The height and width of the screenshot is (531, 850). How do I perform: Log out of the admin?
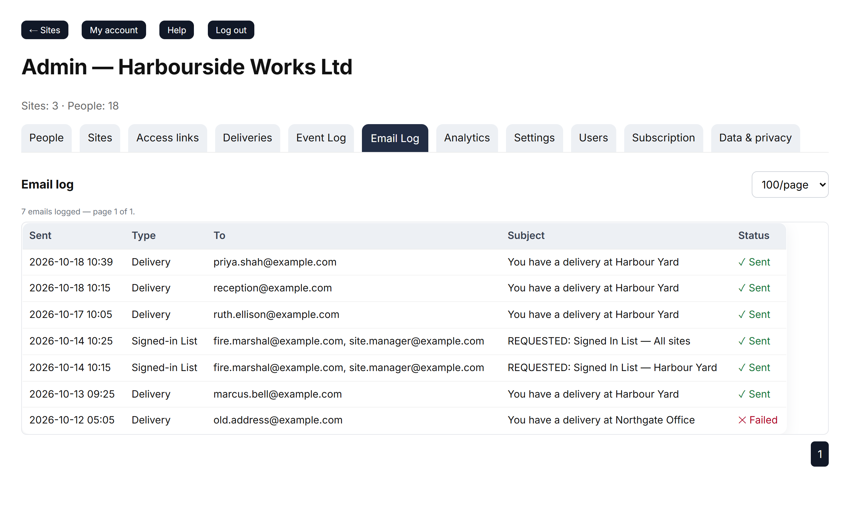click(x=231, y=30)
